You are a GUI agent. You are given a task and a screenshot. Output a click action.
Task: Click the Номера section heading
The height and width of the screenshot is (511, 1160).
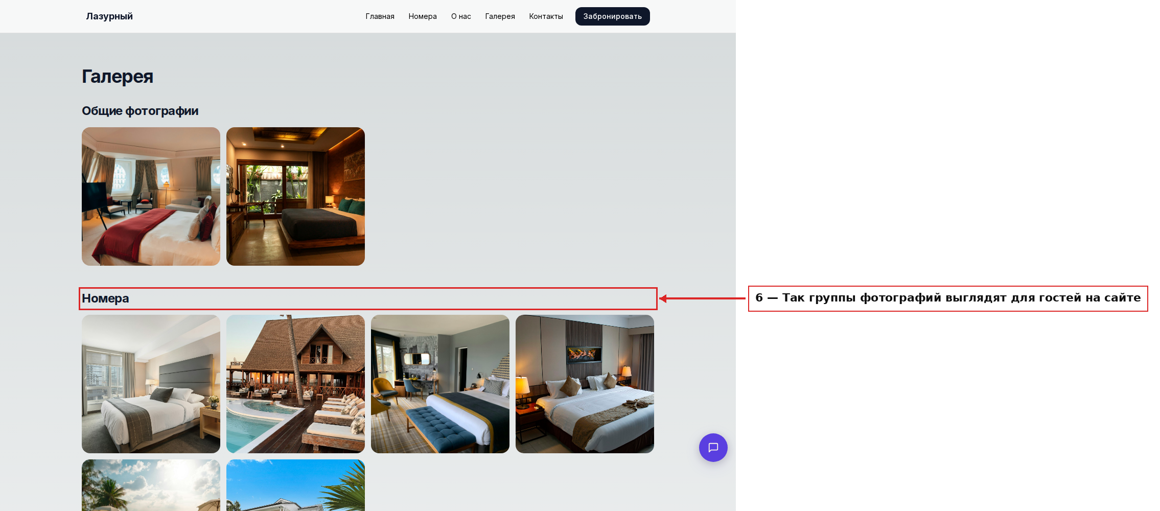105,298
